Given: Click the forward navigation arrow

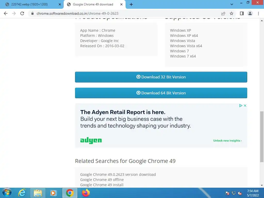Looking at the screenshot, I should pos(14,13).
